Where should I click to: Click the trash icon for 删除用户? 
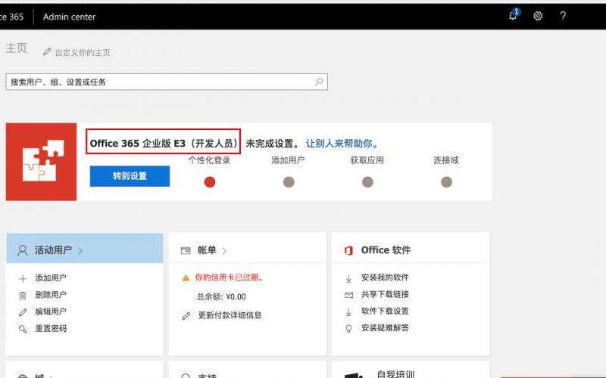tap(23, 296)
